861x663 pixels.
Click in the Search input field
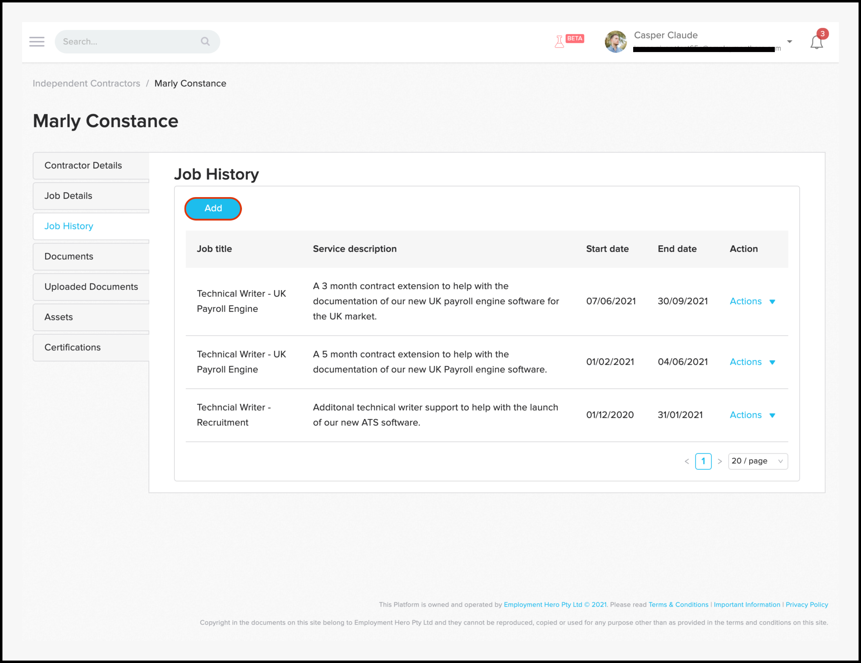tap(126, 41)
